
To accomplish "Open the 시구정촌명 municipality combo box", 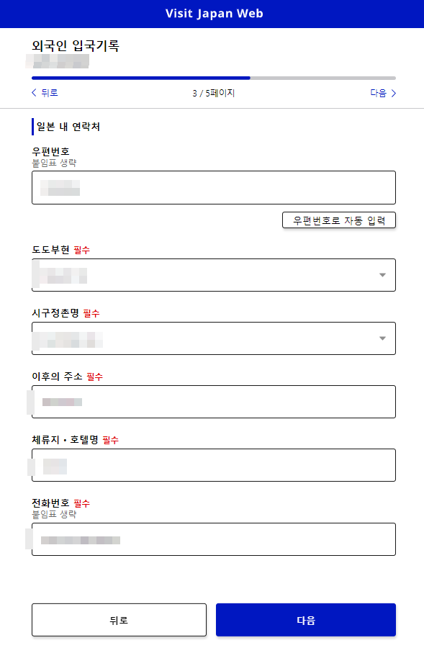I will click(x=213, y=338).
